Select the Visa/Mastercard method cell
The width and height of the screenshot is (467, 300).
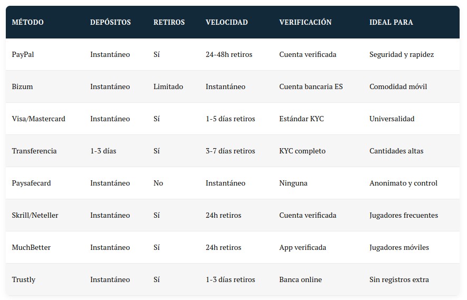coord(39,119)
